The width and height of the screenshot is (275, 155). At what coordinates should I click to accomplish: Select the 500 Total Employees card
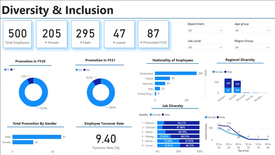[17, 34]
